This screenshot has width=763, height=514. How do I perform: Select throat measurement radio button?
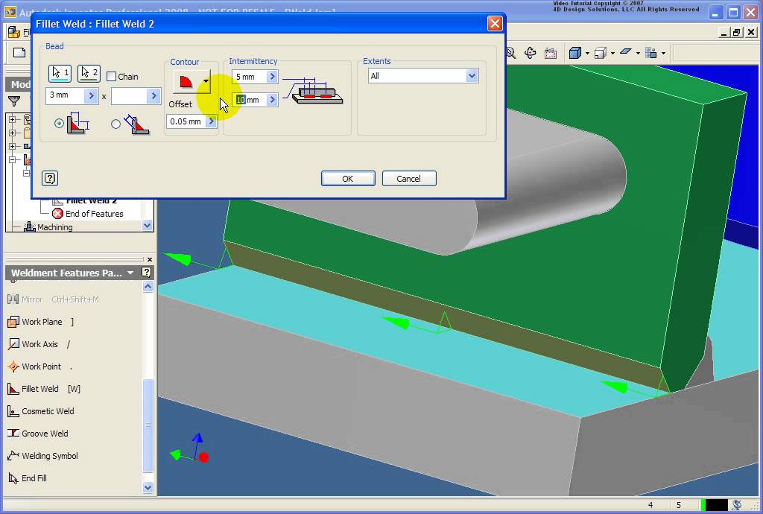115,124
